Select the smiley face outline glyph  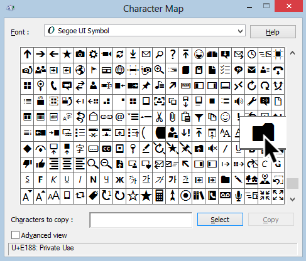[x=225, y=117]
